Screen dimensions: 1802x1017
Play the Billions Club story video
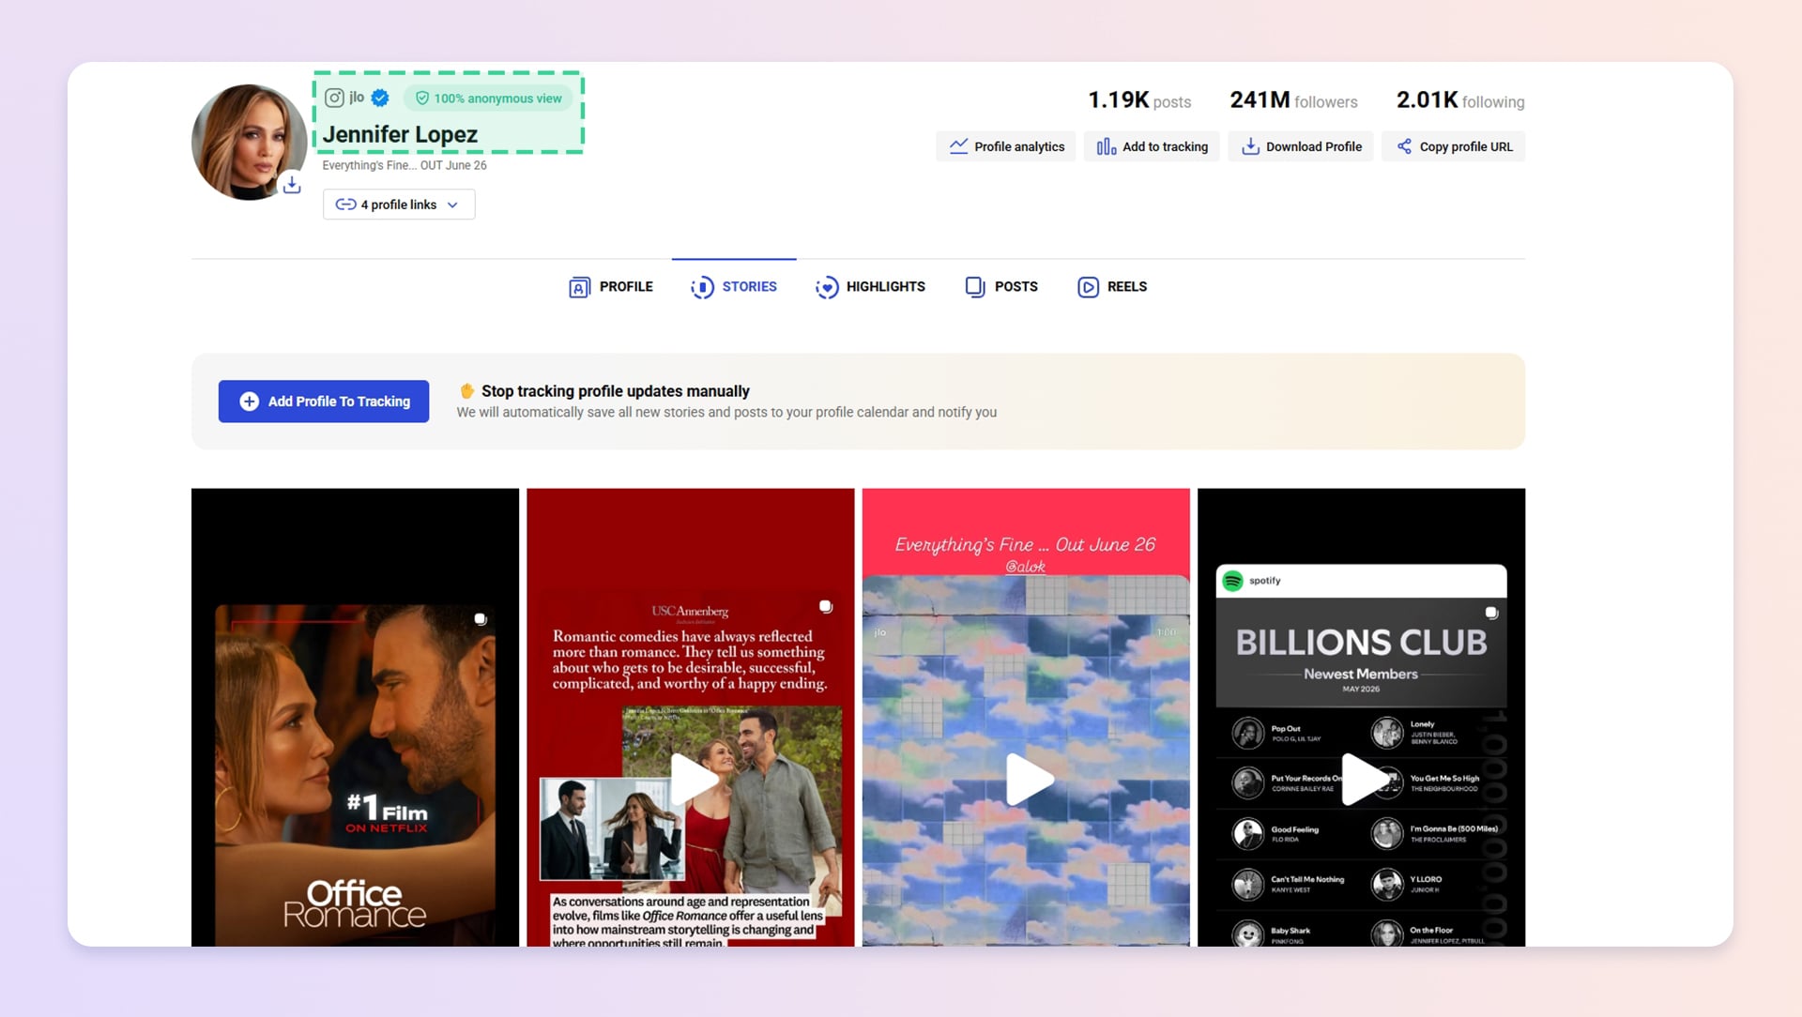click(1364, 779)
